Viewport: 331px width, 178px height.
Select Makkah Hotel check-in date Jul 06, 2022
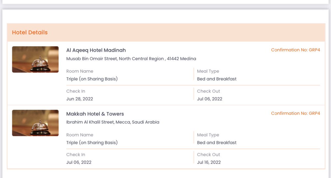79,162
